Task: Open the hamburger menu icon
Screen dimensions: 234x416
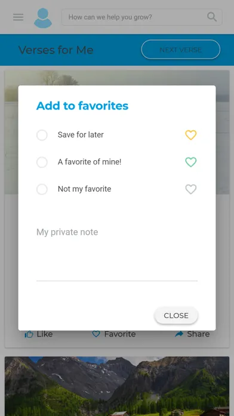Action: 19,17
